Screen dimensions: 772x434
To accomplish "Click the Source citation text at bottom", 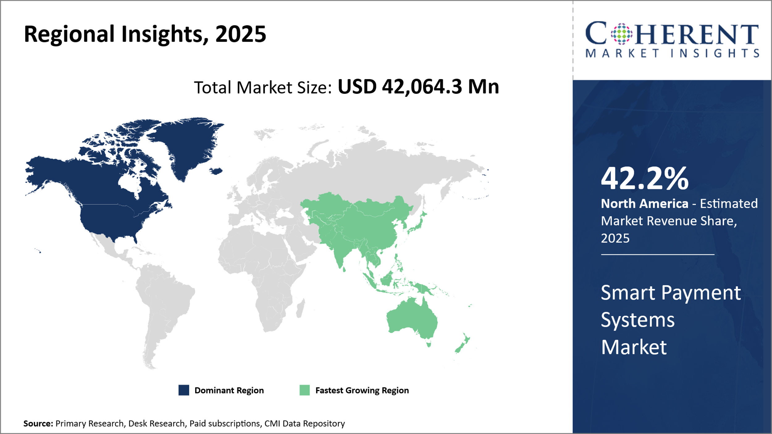I will coord(184,424).
